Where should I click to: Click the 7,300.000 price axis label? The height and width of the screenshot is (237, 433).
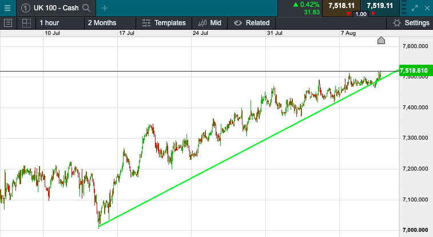(415, 138)
